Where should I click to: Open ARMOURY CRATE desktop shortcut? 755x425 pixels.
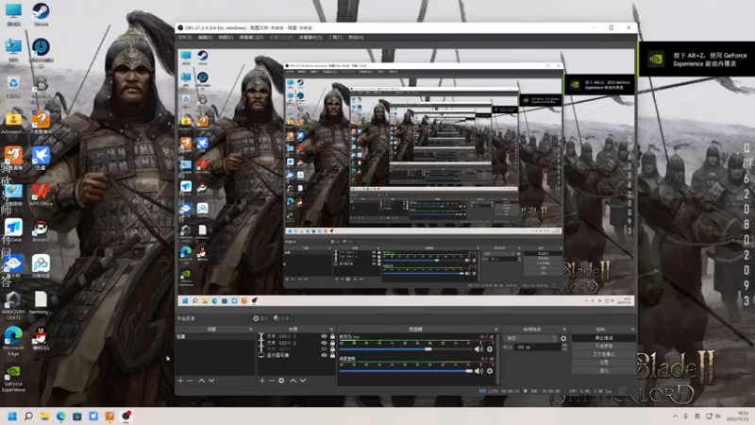point(13,305)
